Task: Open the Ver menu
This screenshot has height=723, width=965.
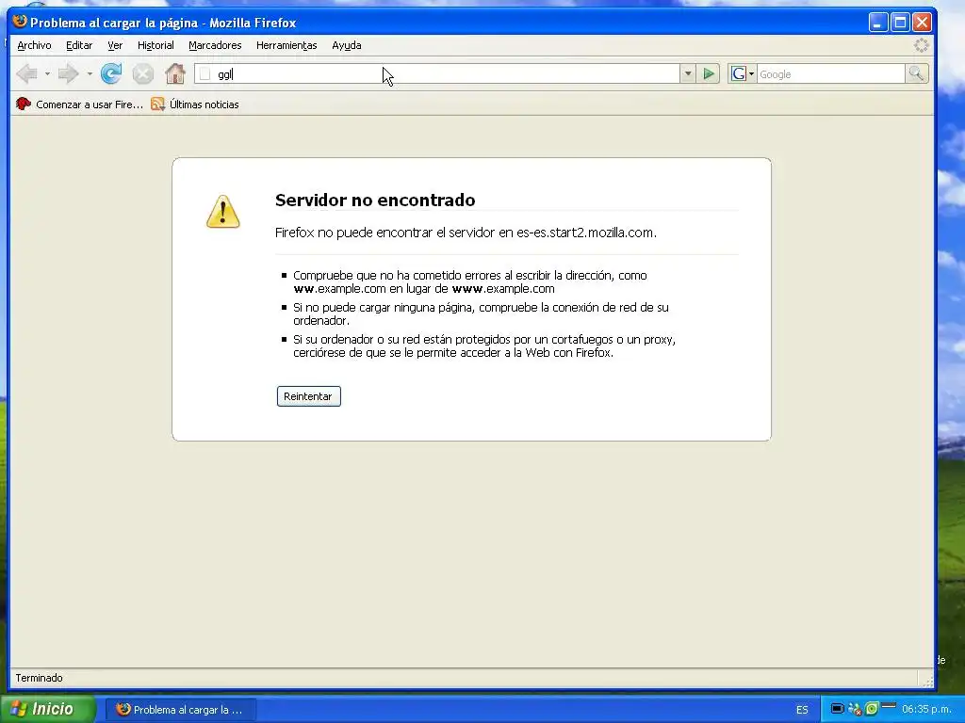Action: 115,45
